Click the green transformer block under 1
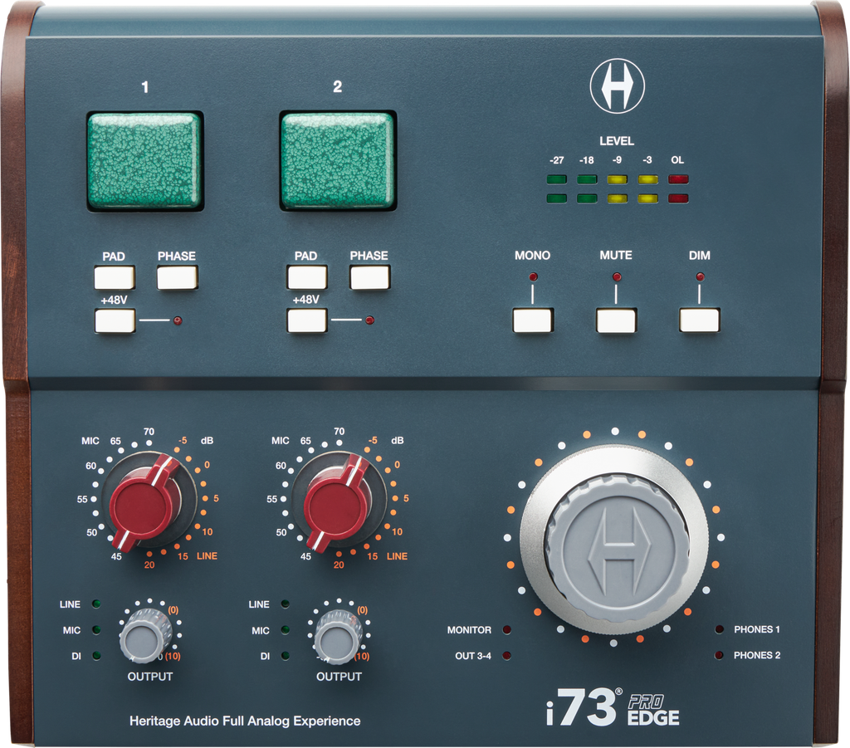850x748 pixels. pos(145,161)
